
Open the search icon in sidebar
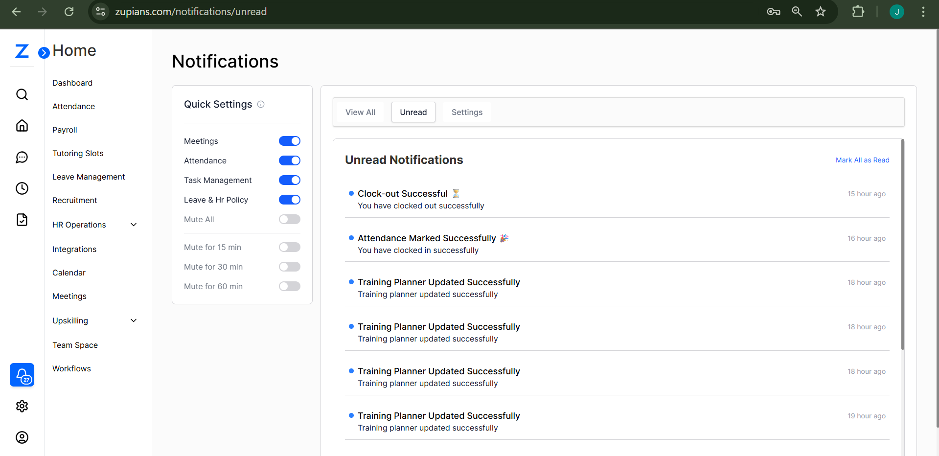tap(22, 94)
